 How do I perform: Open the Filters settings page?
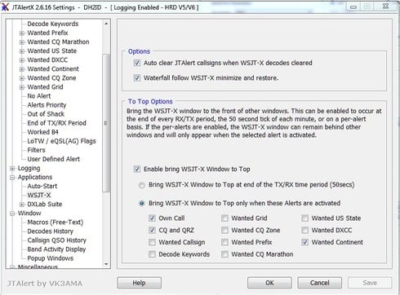36,150
